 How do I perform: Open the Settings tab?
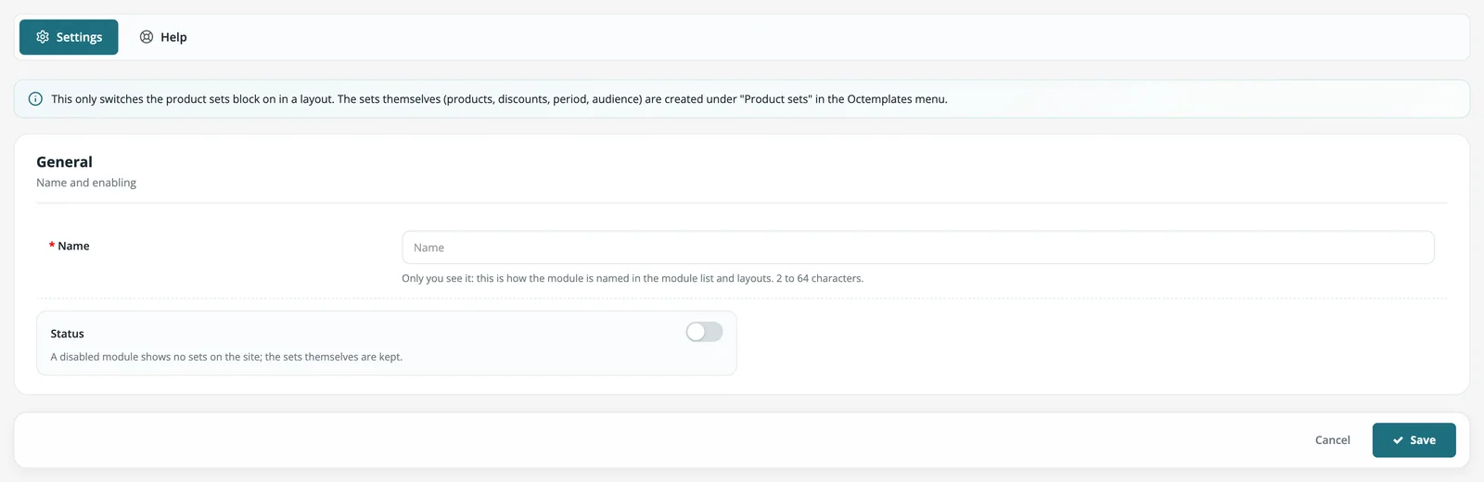pos(69,37)
